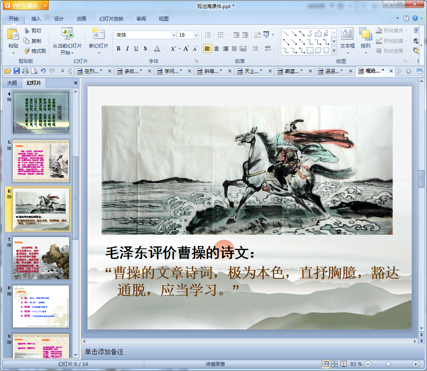Click the Help question mark icon

[415, 18]
